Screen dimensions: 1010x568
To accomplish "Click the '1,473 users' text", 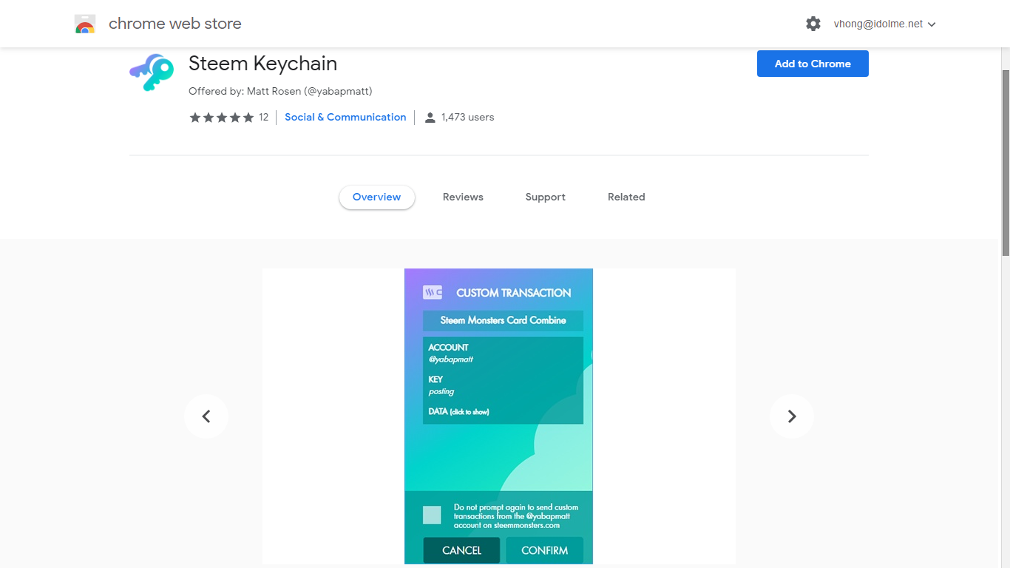I will point(468,118).
